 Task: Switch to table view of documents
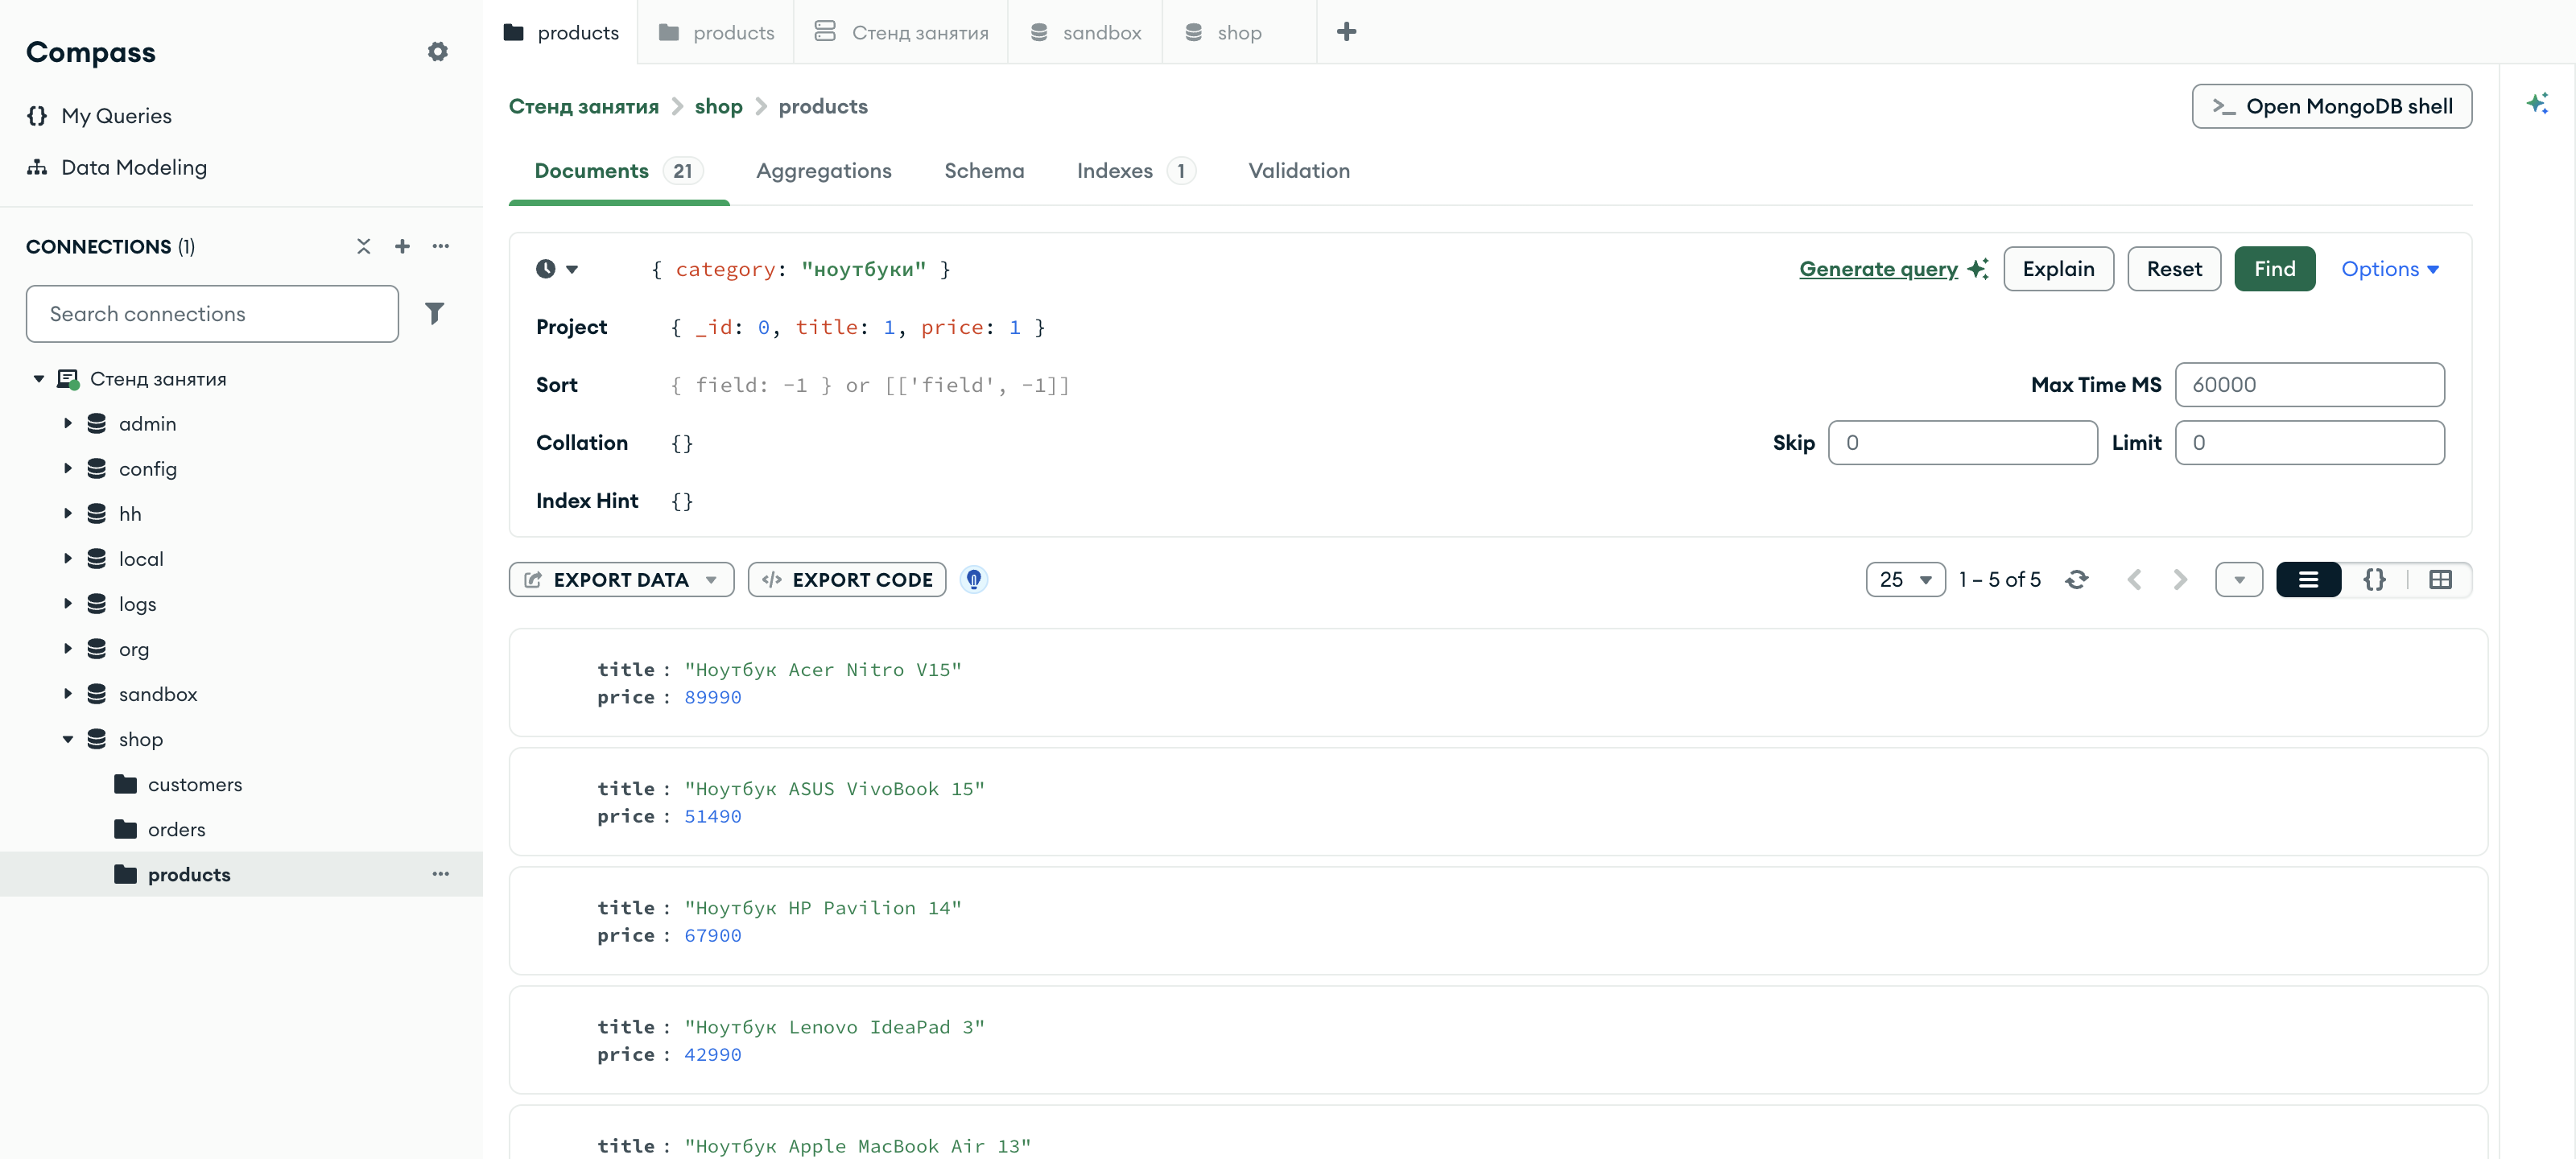coord(2440,580)
